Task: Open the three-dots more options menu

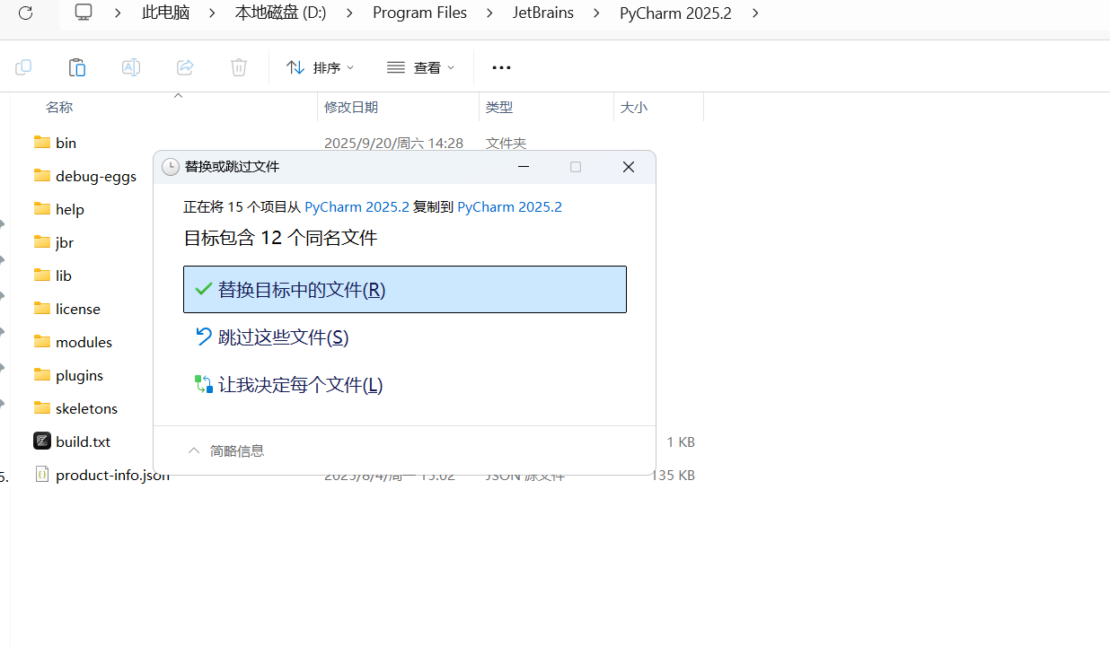Action: click(501, 67)
